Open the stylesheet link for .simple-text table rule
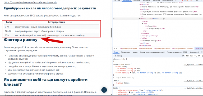203x96 pixels. [193, 64]
